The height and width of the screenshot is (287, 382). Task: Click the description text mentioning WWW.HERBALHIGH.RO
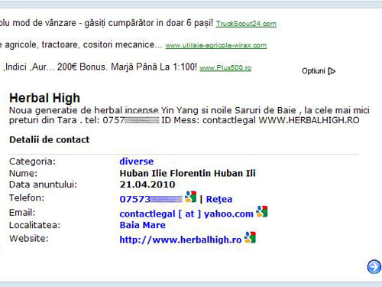click(x=189, y=115)
